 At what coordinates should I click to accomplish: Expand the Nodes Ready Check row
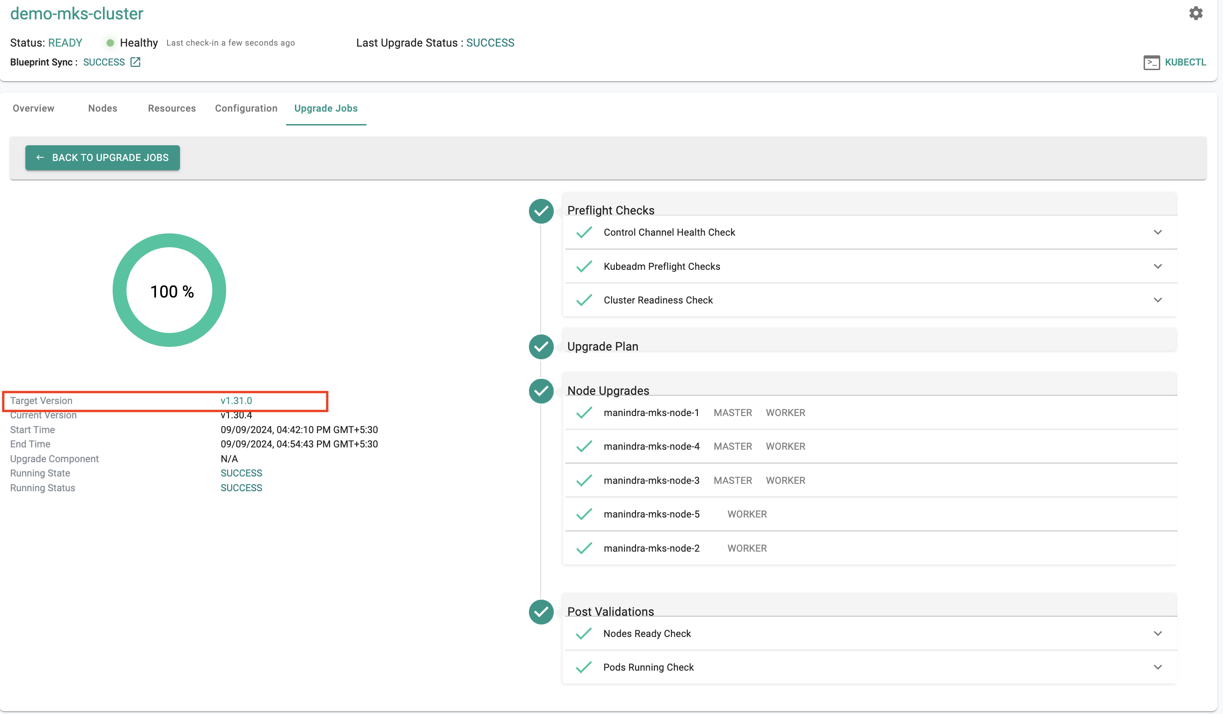pos(1157,633)
